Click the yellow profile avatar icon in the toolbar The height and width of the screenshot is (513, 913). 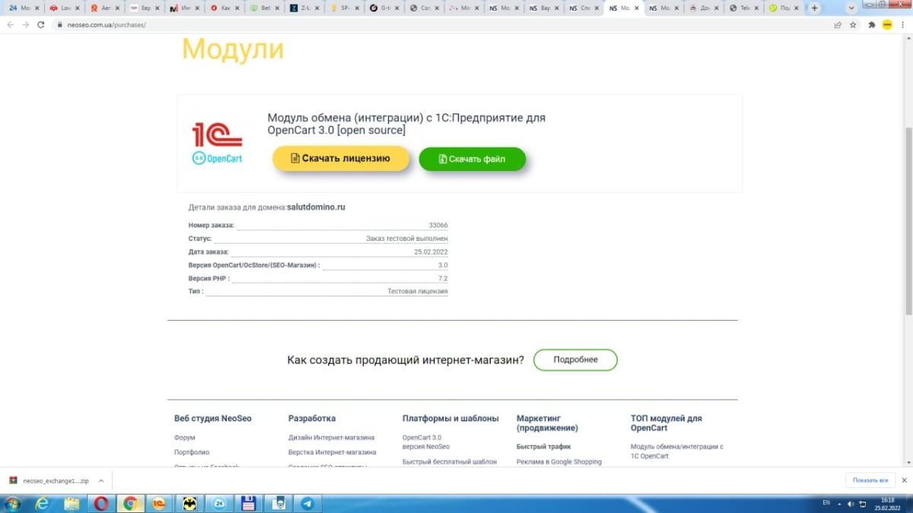point(887,24)
